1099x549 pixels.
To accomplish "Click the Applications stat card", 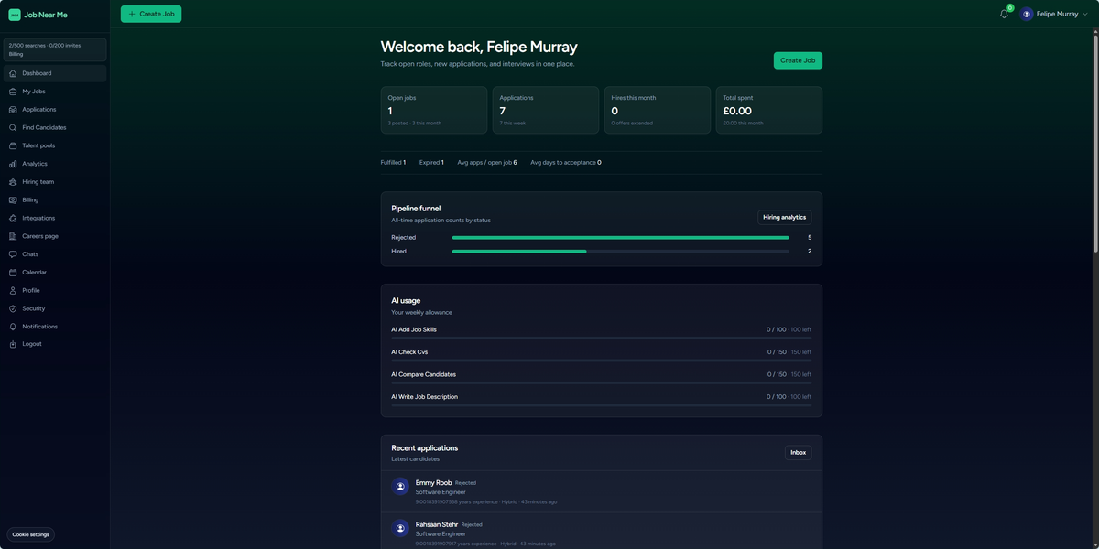I will (x=546, y=111).
